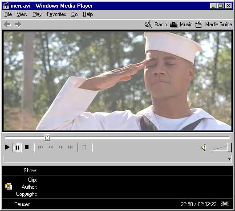Click the Music toolbar button
The image size is (235, 211).
coord(181,24)
